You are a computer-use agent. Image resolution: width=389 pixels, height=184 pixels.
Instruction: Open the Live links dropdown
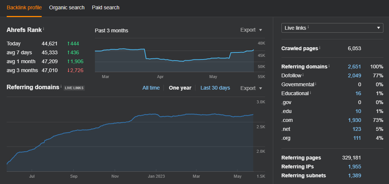tap(332, 28)
